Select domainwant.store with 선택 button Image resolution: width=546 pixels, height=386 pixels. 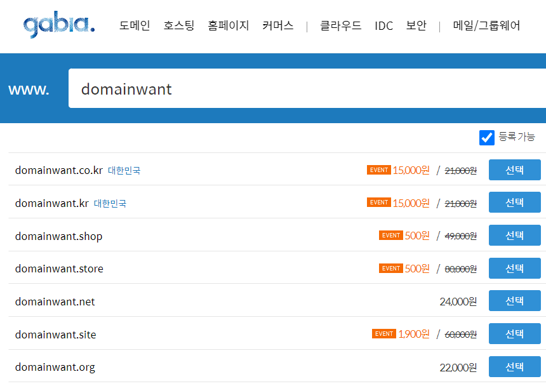(x=515, y=269)
